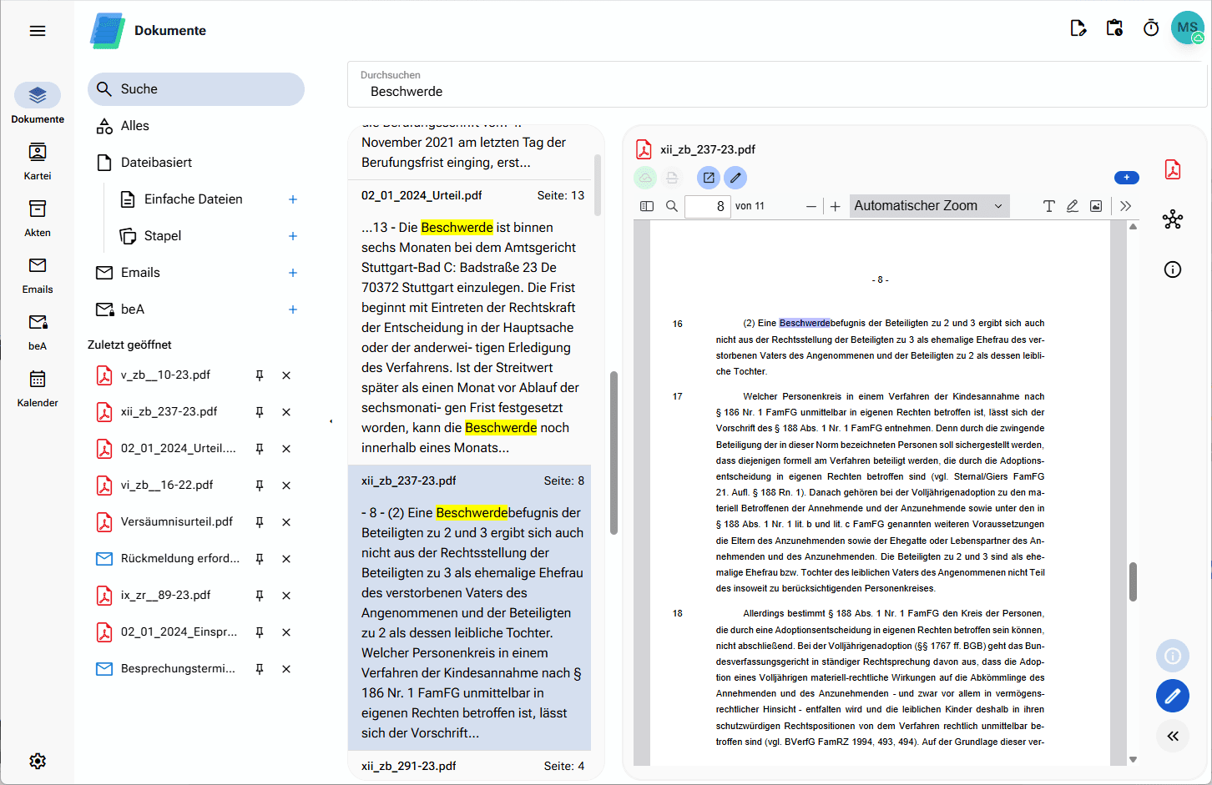Click the page number field showing 8
The width and height of the screenshot is (1212, 785).
click(708, 206)
